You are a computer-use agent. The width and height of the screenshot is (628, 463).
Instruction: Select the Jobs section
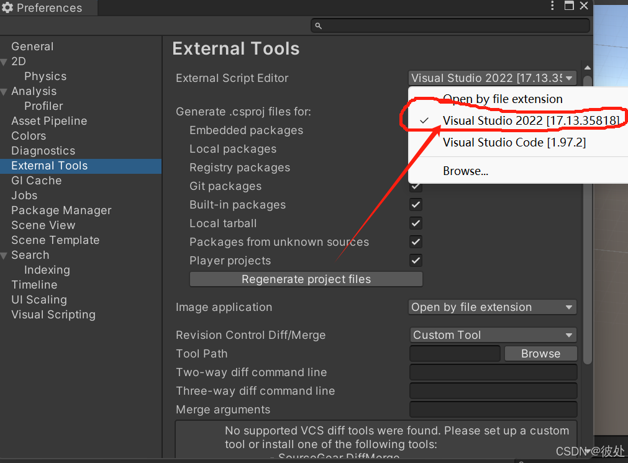coord(24,196)
